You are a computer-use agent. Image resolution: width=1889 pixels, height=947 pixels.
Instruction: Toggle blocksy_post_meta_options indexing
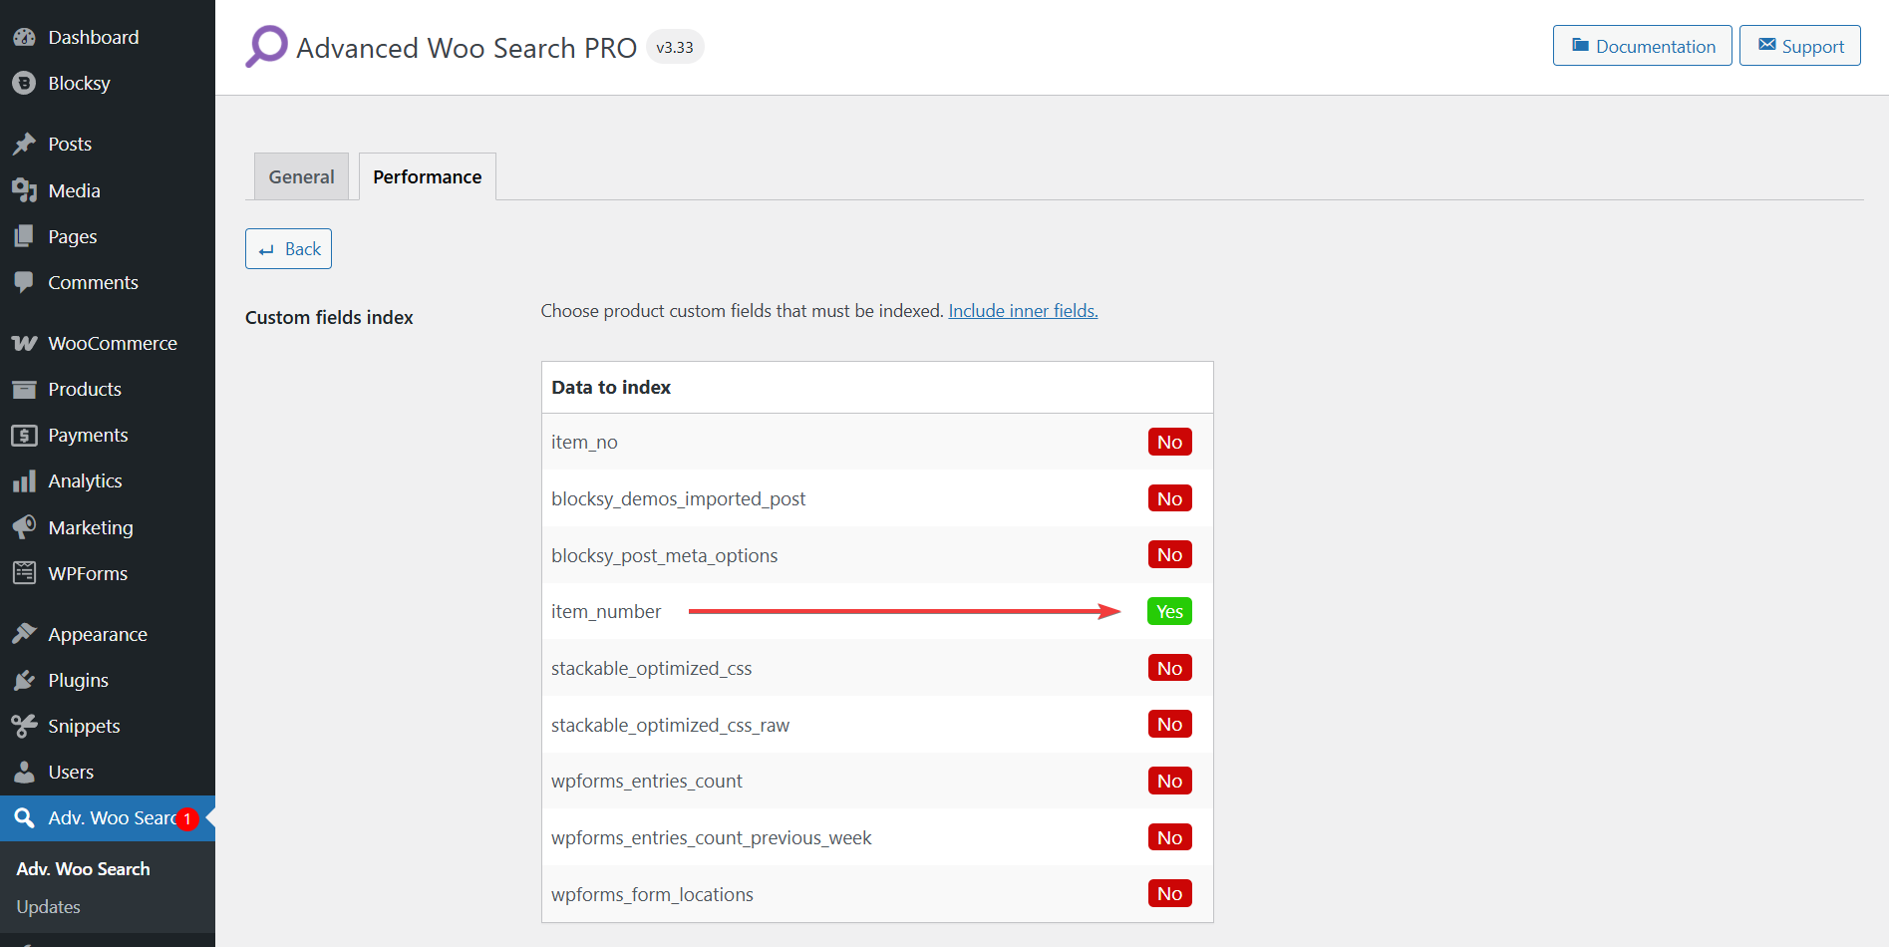tap(1169, 555)
